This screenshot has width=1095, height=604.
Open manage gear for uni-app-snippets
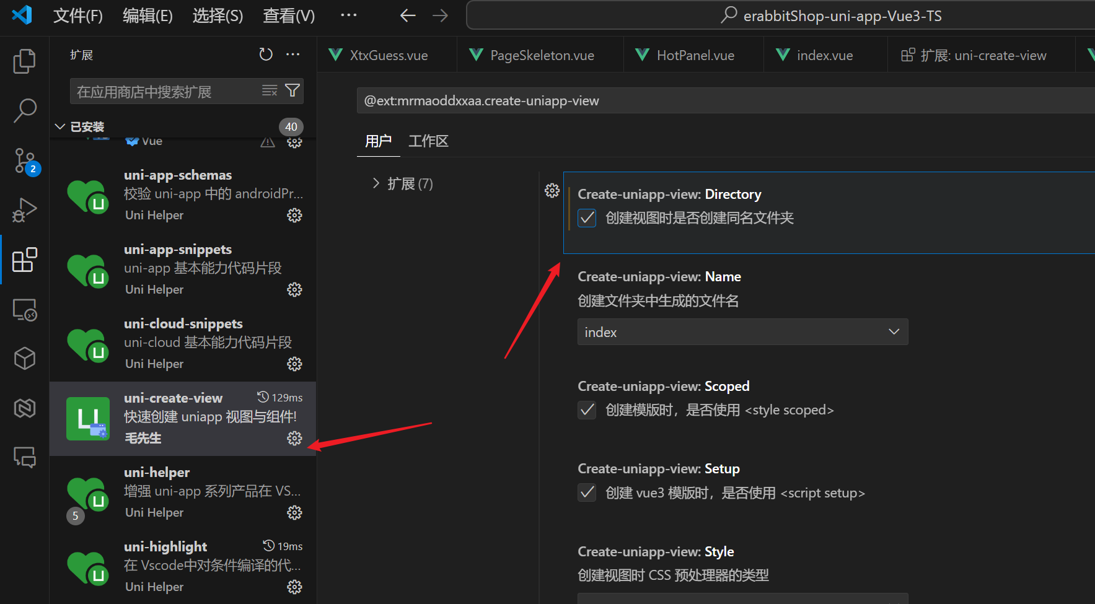294,289
